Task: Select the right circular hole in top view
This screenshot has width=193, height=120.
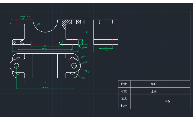Action: (x=74, y=65)
